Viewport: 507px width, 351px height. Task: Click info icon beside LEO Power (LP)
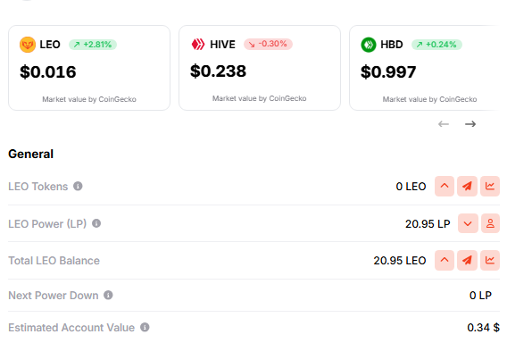(x=96, y=223)
